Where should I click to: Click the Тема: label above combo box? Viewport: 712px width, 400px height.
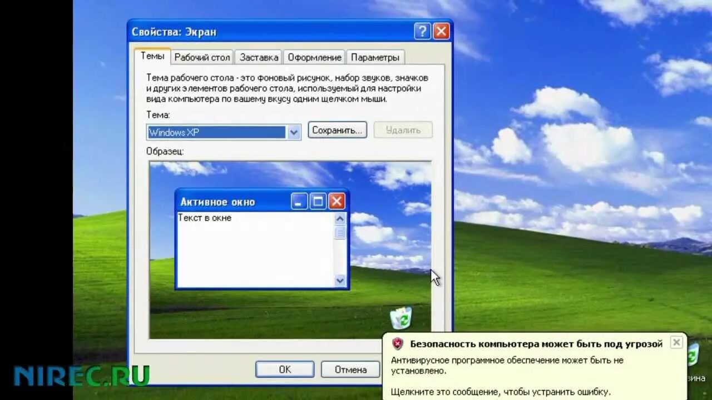click(158, 115)
